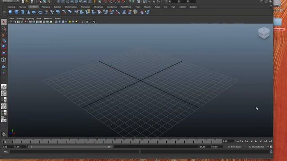Open the Panels menu
This screenshot has height=161, width=287.
[x=57, y=18]
